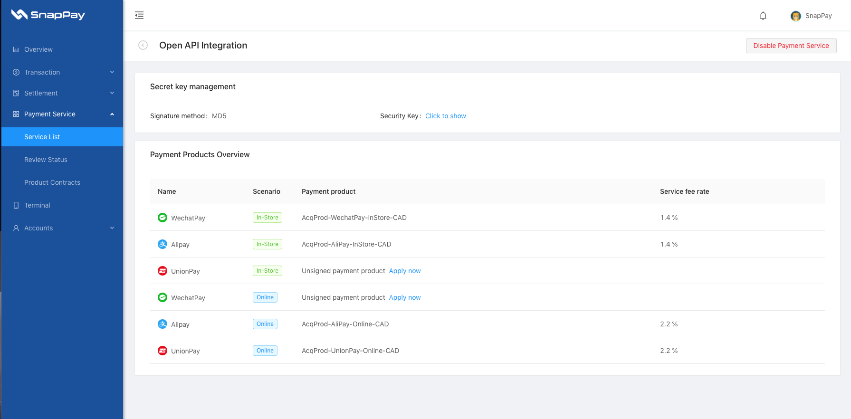Open the SnapPay username in the header
This screenshot has height=419, width=851.
tap(818, 16)
